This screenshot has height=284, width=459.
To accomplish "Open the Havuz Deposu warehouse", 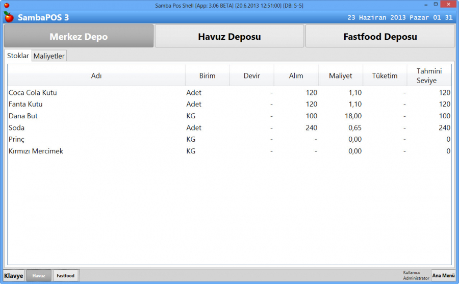I will point(229,37).
